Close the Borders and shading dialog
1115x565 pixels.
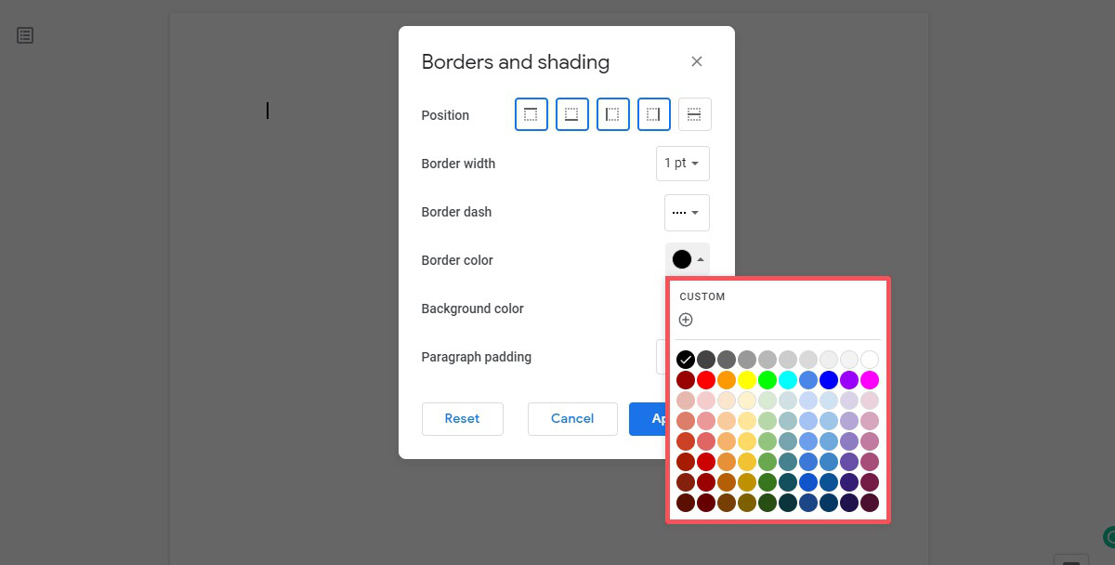pyautogui.click(x=697, y=61)
